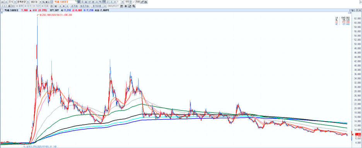Click the icon right of the crosshair tool
Viewport: 362px width, 148px height.
[x=56, y=6]
